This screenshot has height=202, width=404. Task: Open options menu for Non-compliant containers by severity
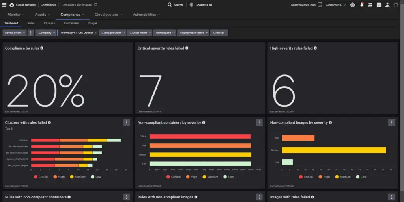[259, 122]
